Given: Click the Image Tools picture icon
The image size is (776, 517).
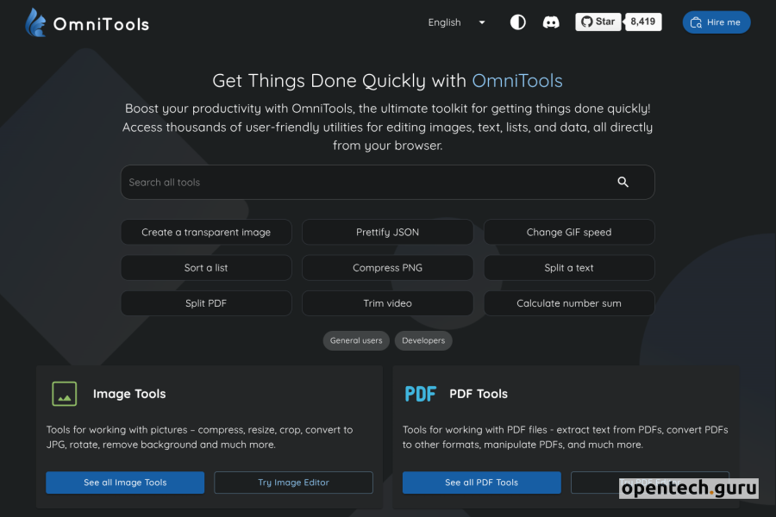Looking at the screenshot, I should (64, 394).
